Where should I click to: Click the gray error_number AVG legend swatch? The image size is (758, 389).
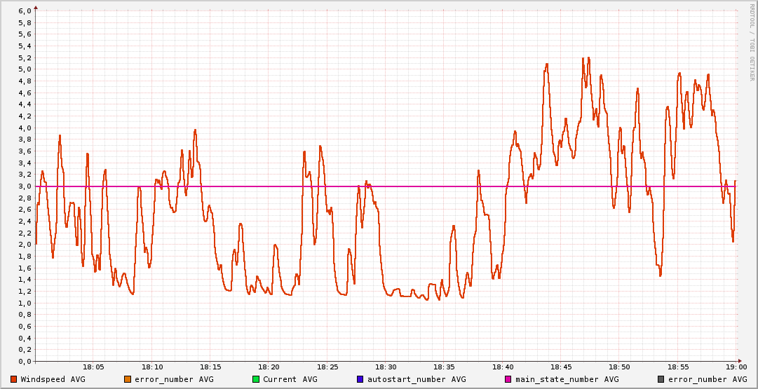661,379
